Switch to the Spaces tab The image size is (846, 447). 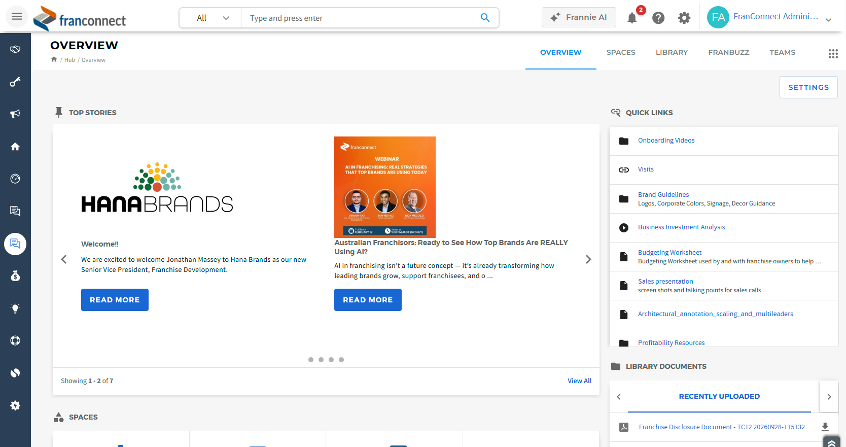[621, 52]
